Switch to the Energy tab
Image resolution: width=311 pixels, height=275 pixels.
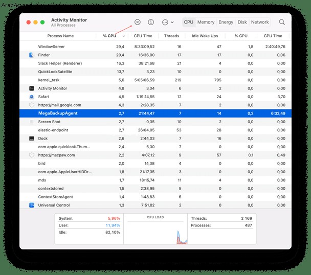(226, 22)
